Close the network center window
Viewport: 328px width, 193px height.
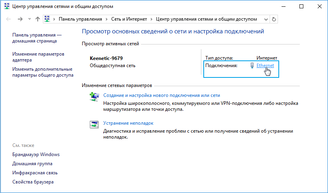(319, 6)
